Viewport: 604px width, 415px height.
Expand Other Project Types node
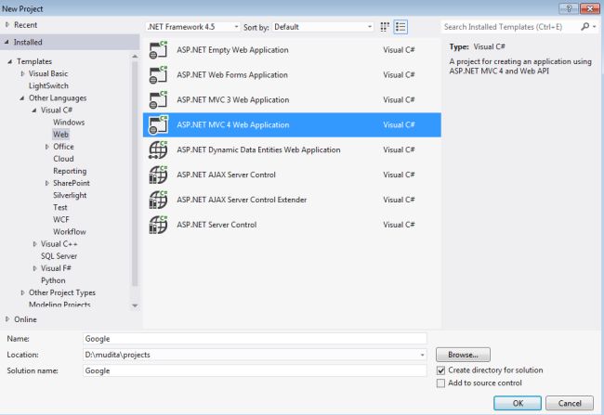click(22, 292)
